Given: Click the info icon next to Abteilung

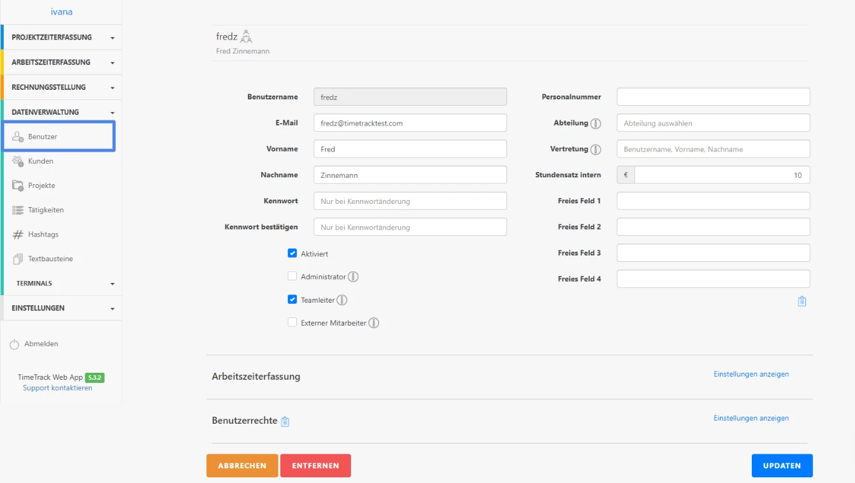Looking at the screenshot, I should 596,124.
